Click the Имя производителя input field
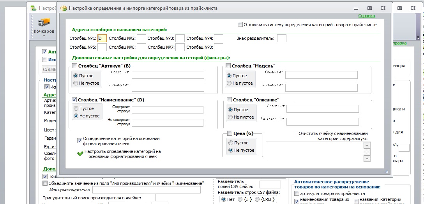Viewport: 424px width, 204px height. [146, 190]
